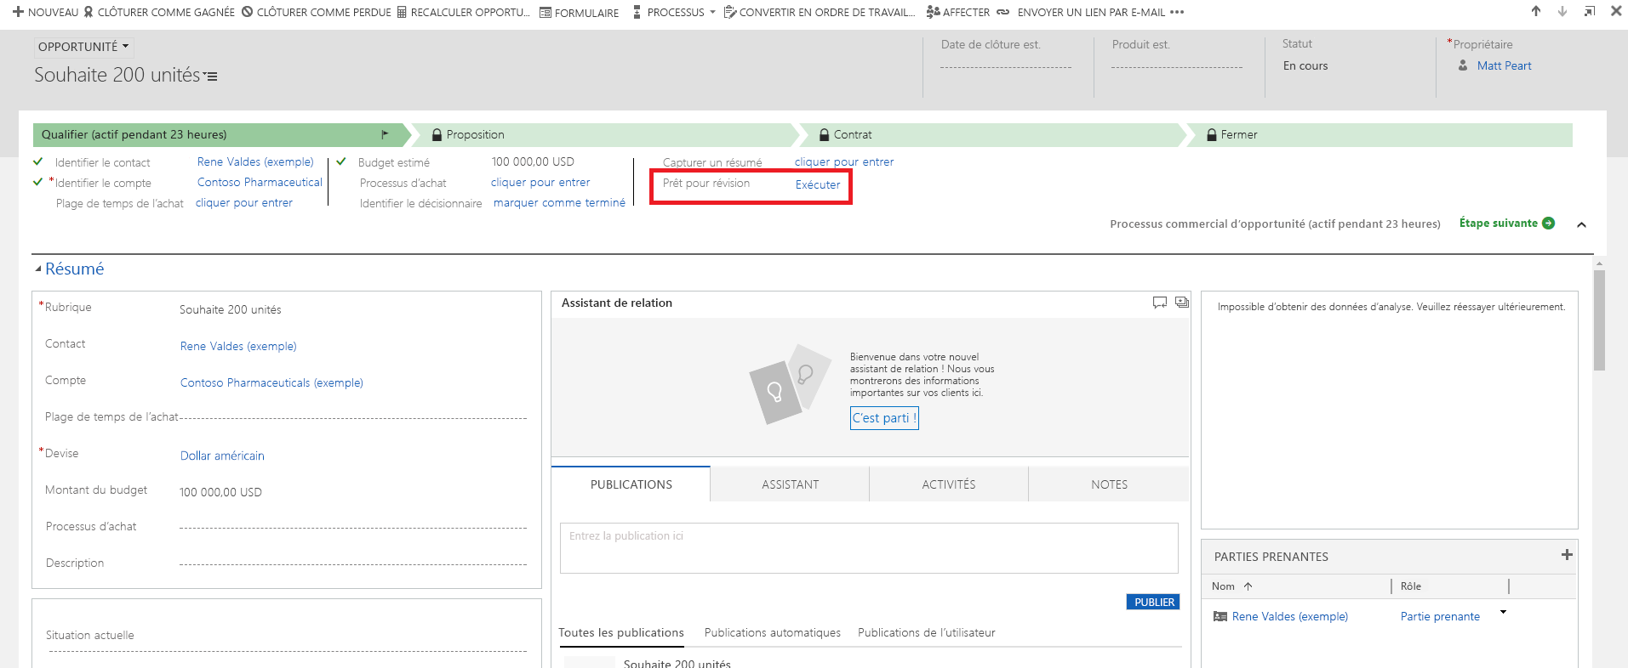Click the AFFECTER command
The image size is (1628, 668).
958,12
